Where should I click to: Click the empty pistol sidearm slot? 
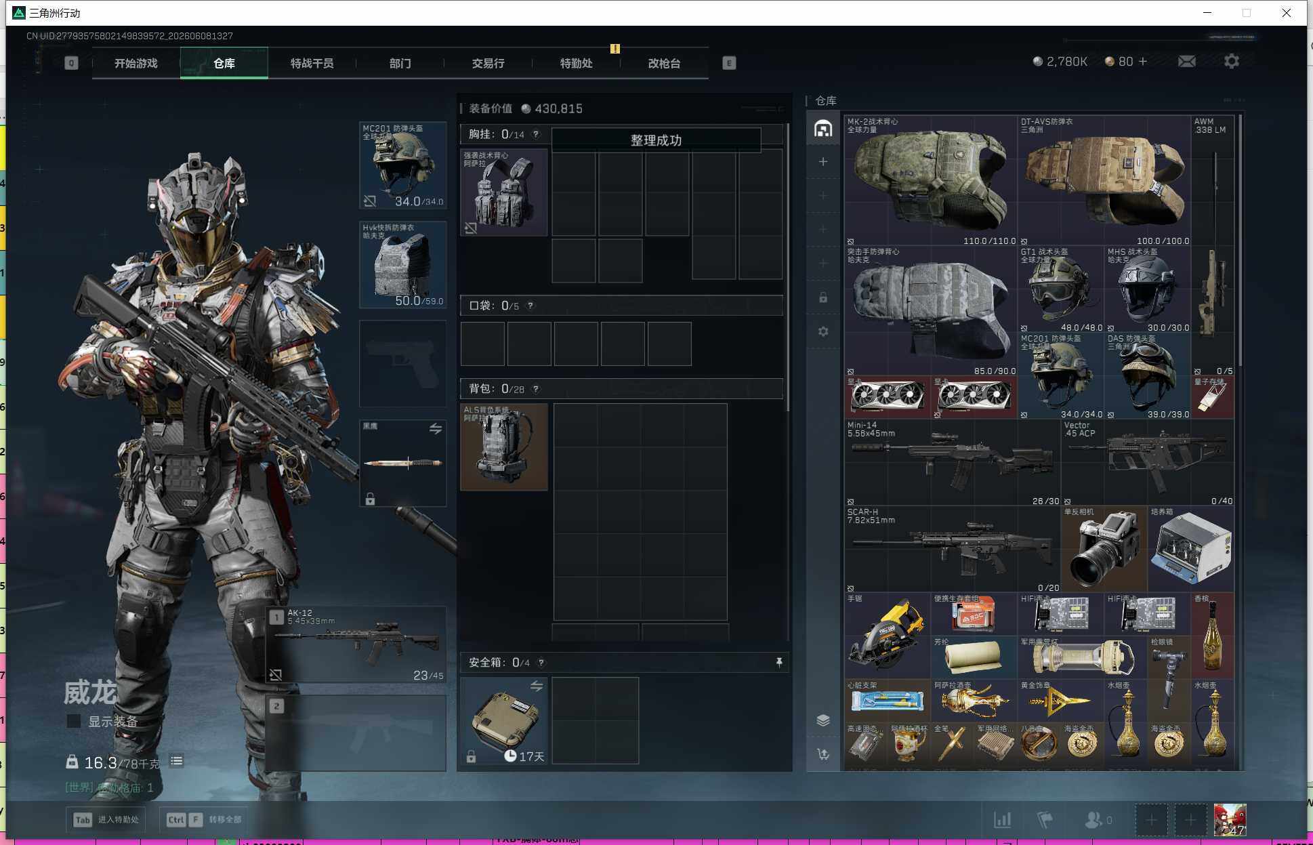[x=403, y=364]
